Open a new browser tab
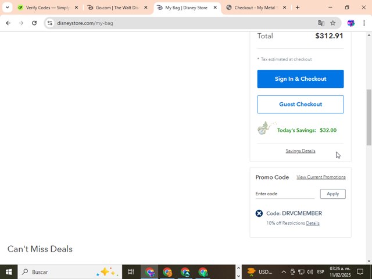This screenshot has width=372, height=279. (x=298, y=8)
